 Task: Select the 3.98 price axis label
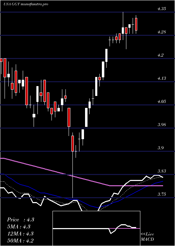coord(162,125)
